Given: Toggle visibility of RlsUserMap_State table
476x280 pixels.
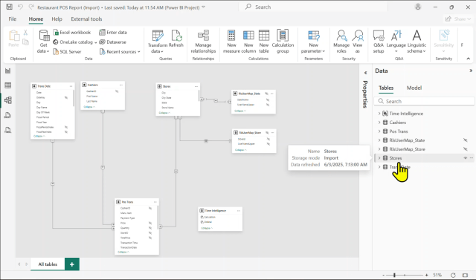Looking at the screenshot, I should 465,140.
